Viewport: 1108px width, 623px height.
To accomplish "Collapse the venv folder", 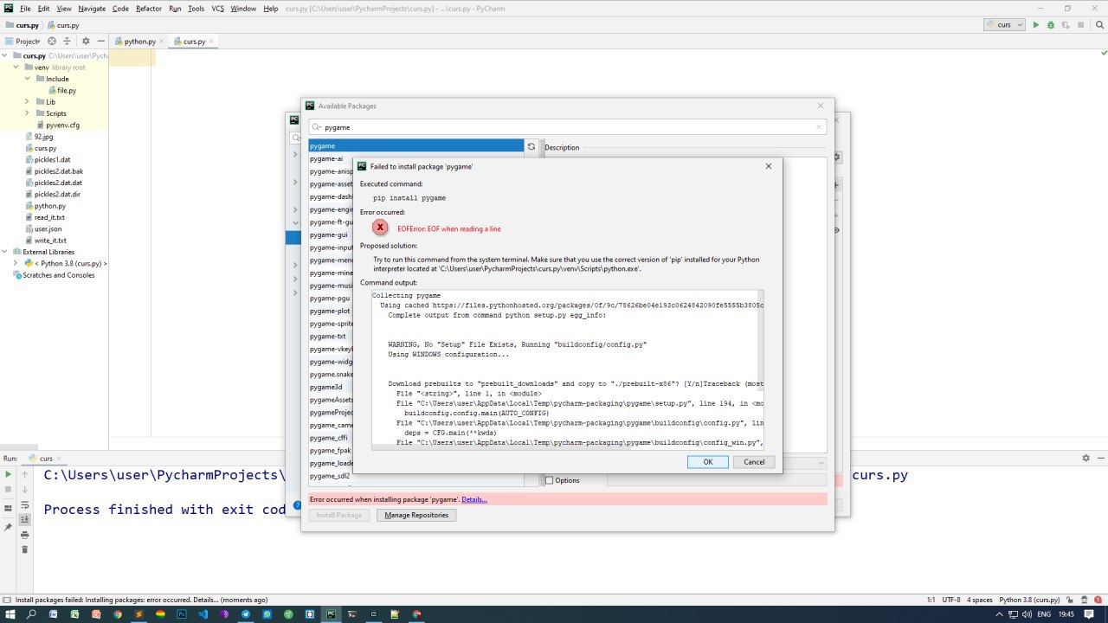I will [16, 67].
